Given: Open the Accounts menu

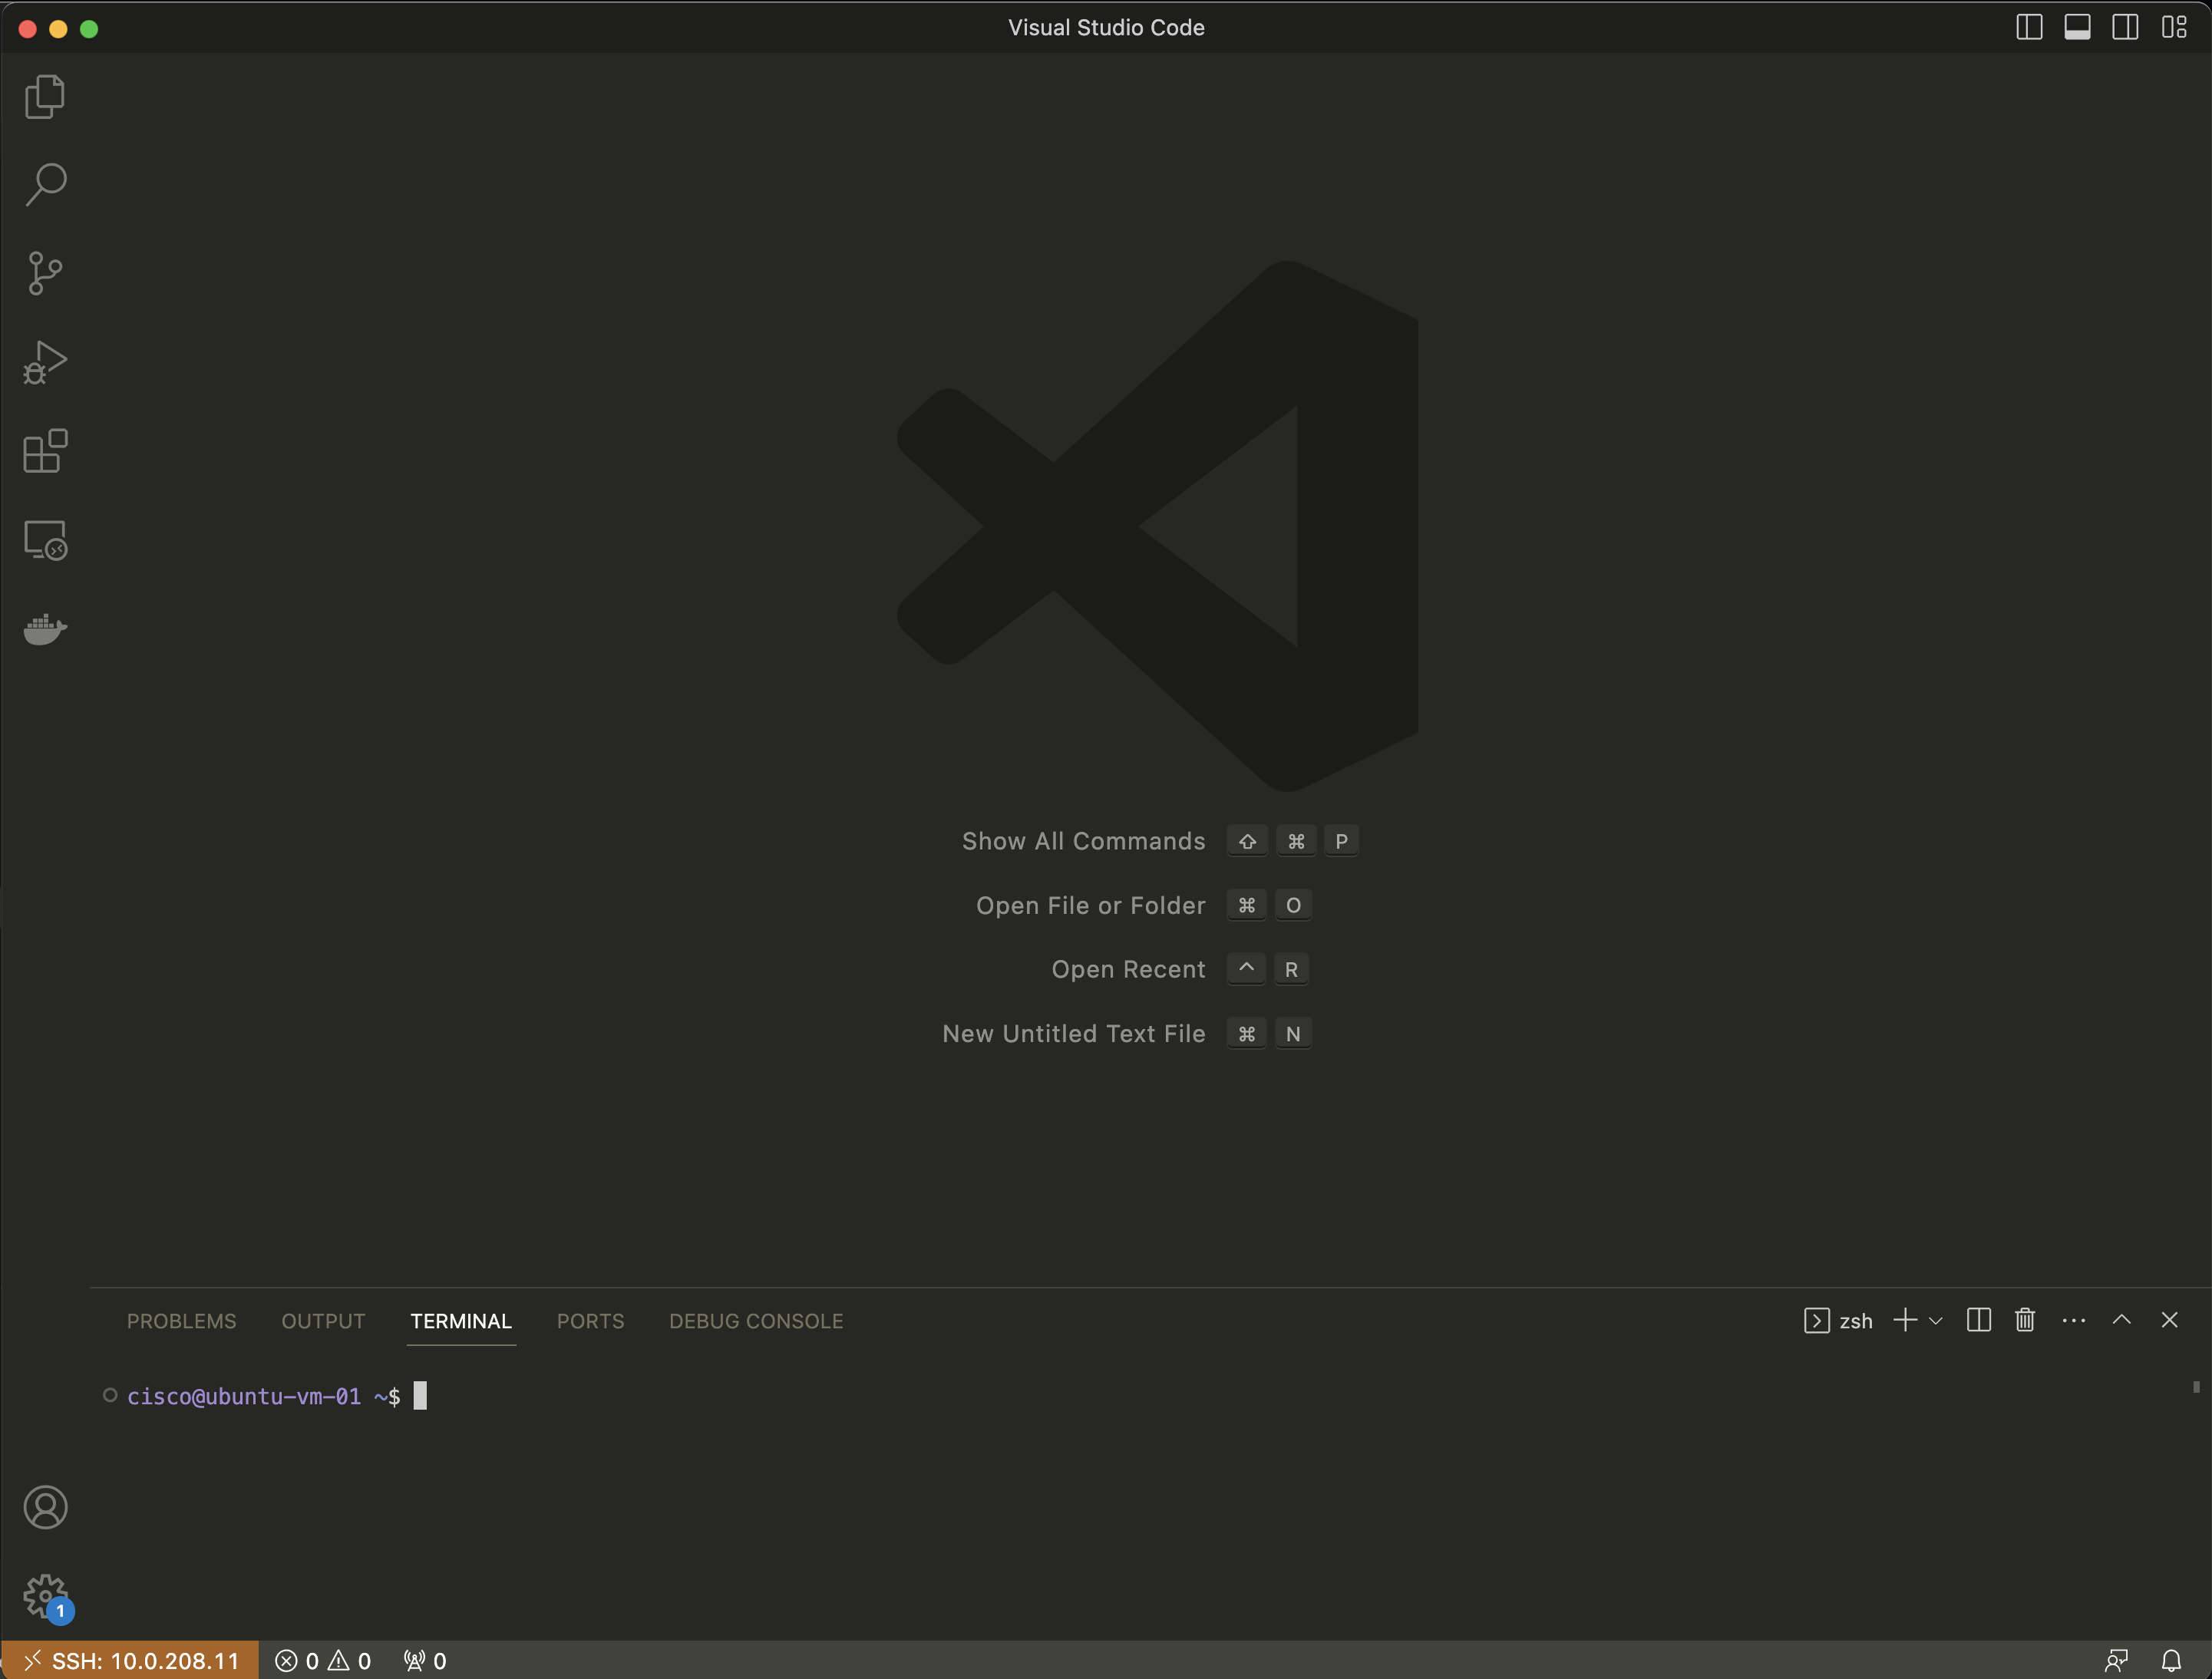Looking at the screenshot, I should pyautogui.click(x=45, y=1507).
